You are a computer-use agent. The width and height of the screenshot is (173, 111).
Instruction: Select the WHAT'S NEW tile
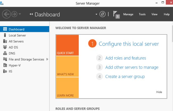pos(67,67)
